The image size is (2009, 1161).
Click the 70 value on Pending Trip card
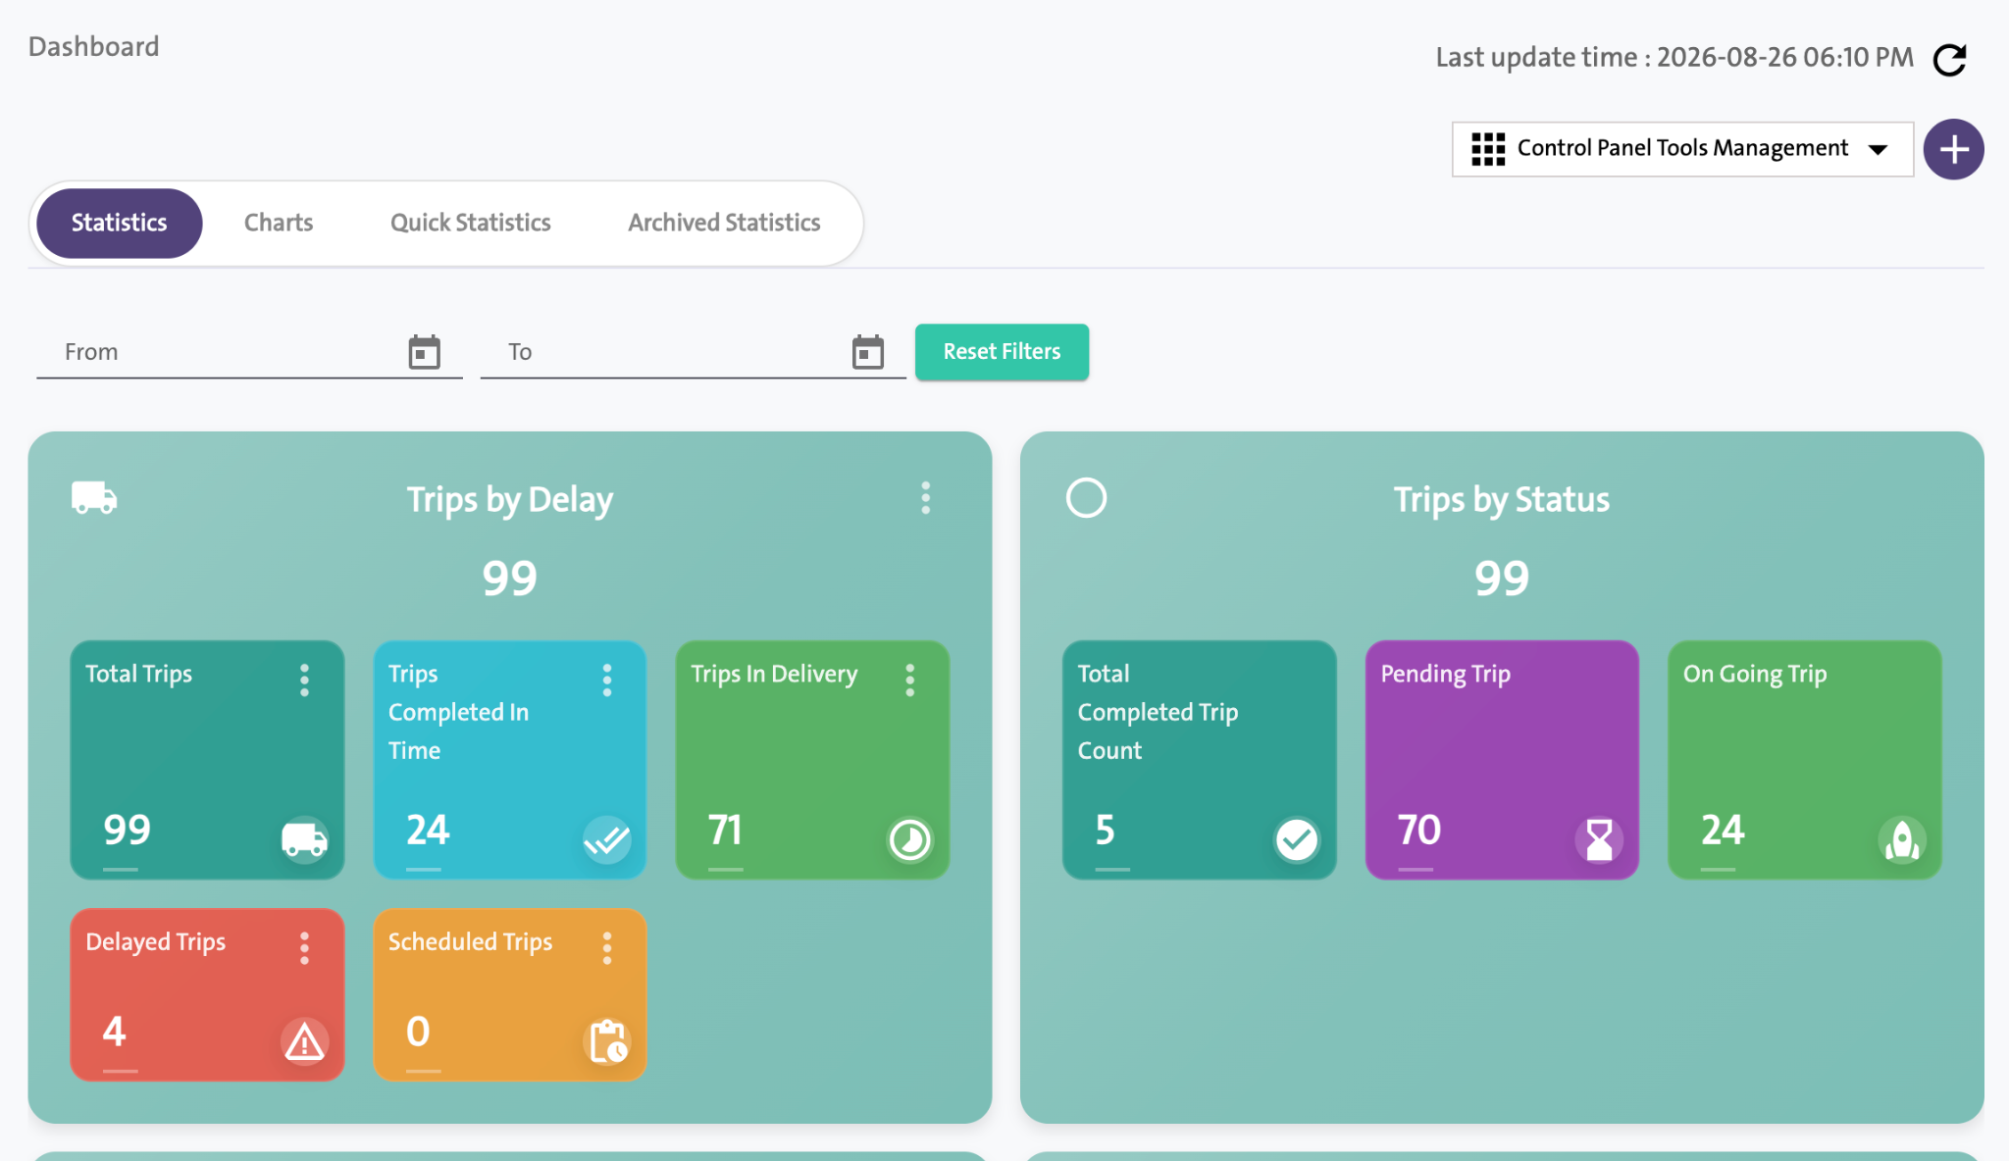pos(1419,830)
